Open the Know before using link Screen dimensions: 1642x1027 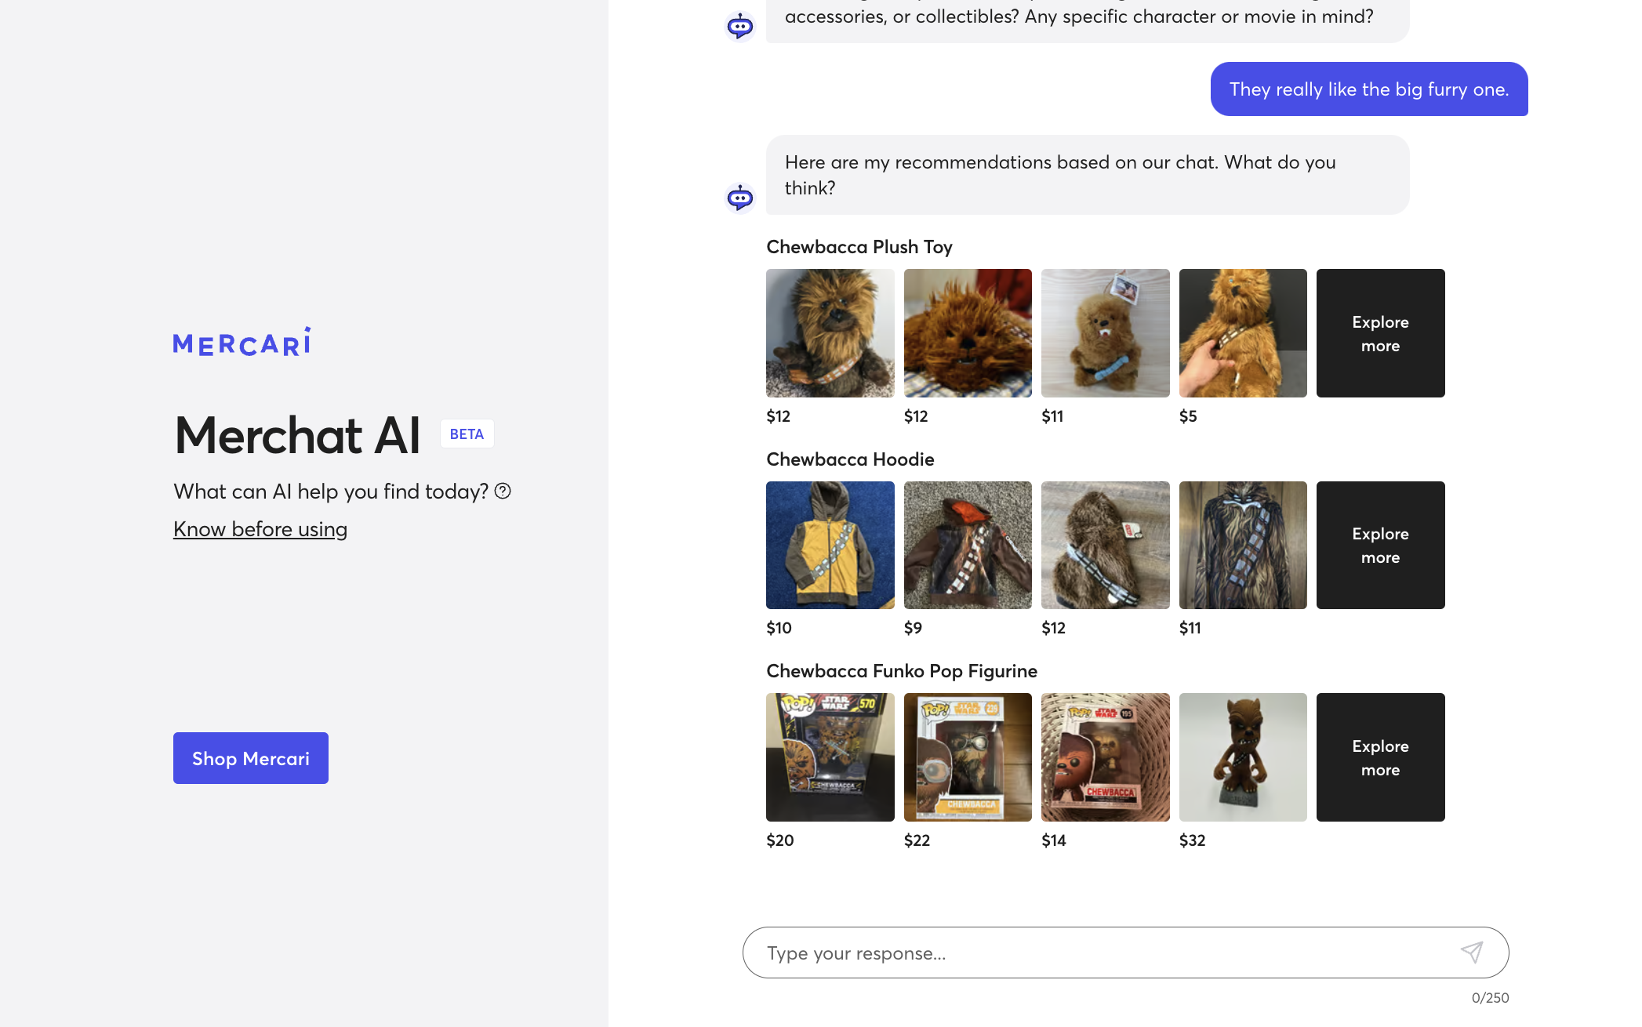click(260, 529)
